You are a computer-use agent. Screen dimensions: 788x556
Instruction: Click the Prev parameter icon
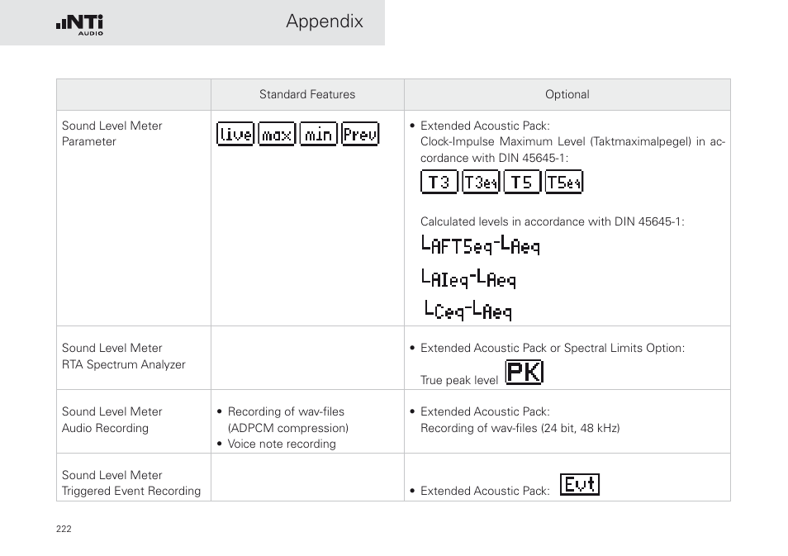point(360,134)
